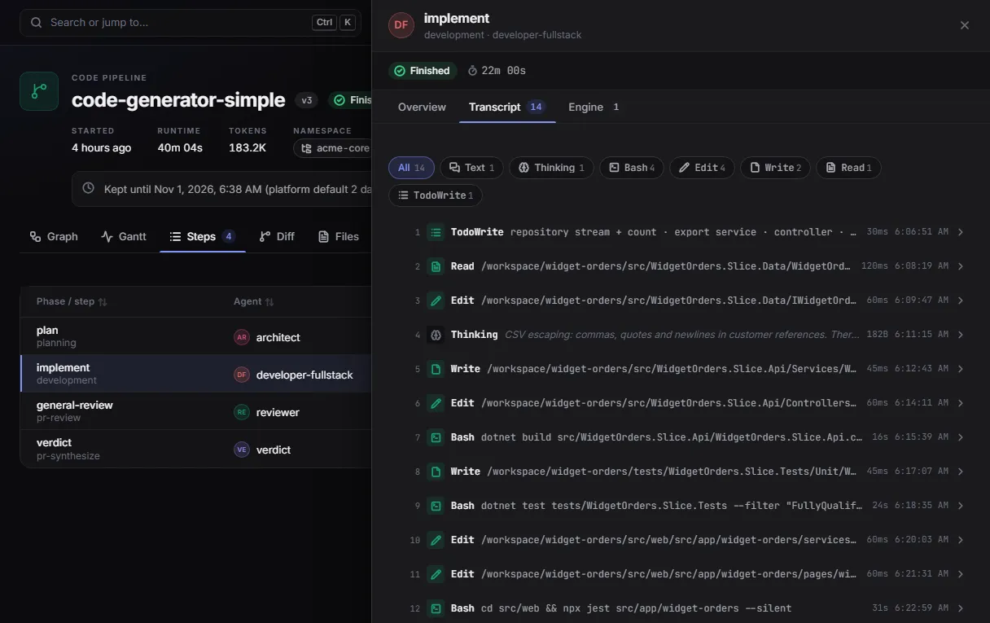Image resolution: width=990 pixels, height=623 pixels.
Task: Click the stopwatch icon beside 22m 00s
Action: point(472,71)
